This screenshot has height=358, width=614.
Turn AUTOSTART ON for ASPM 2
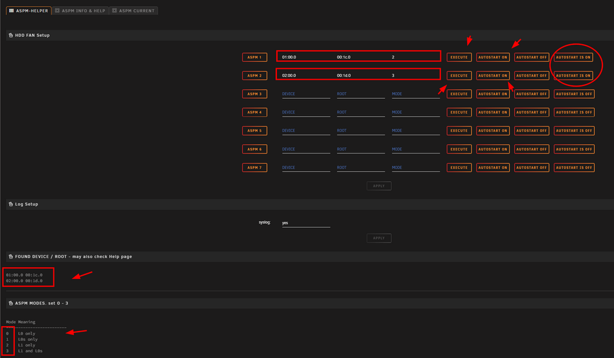pos(492,76)
